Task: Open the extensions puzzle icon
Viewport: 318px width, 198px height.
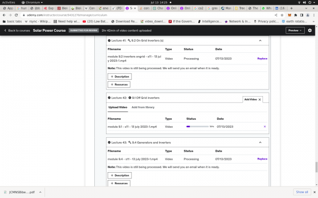Action: pos(296,15)
